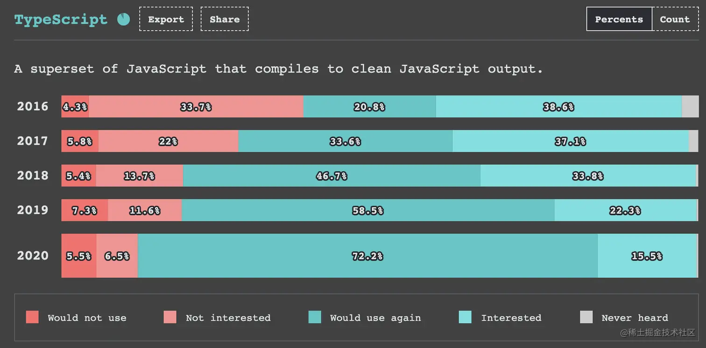Select the 2020 year label
The height and width of the screenshot is (348, 706).
tap(32, 256)
